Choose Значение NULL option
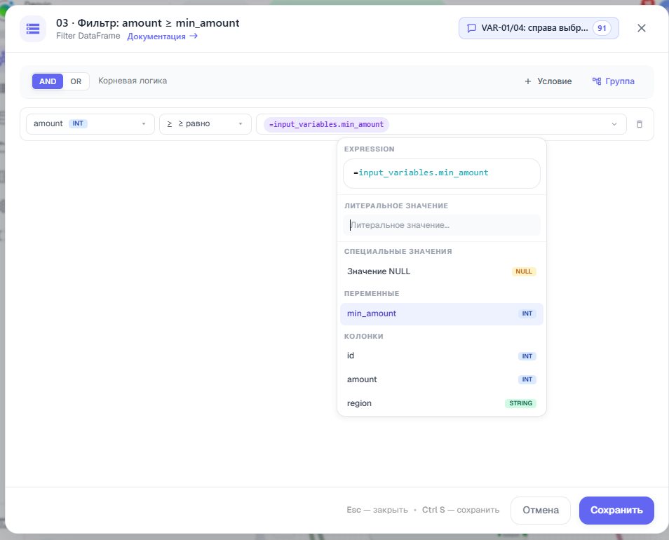This screenshot has width=669, height=540. coord(442,271)
